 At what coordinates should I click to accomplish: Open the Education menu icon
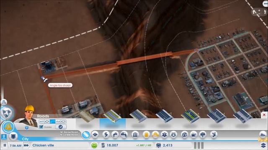click(184, 135)
